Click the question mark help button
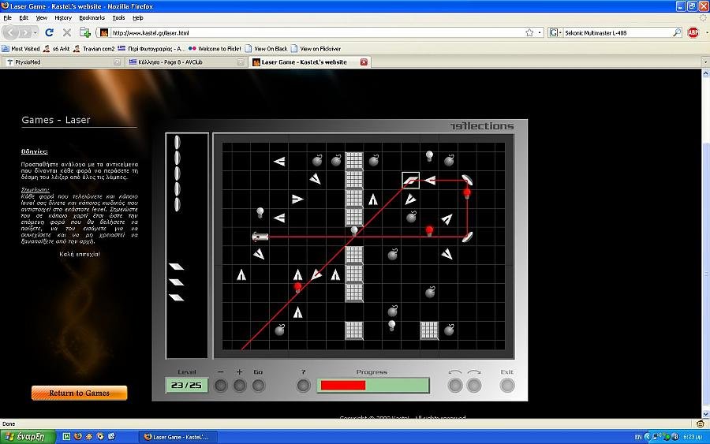This screenshot has height=444, width=710. pyautogui.click(x=303, y=386)
